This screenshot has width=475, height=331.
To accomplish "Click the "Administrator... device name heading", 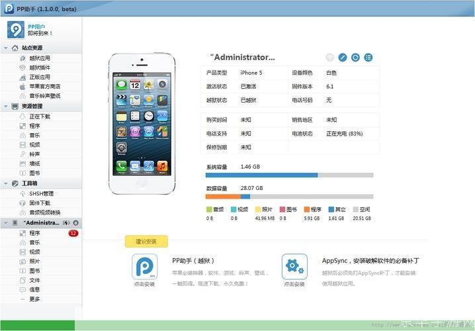I will click(x=242, y=58).
